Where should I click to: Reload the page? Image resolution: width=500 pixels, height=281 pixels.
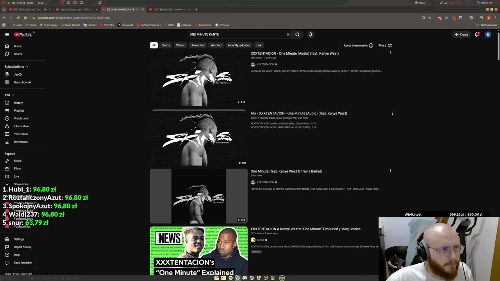(x=18, y=18)
